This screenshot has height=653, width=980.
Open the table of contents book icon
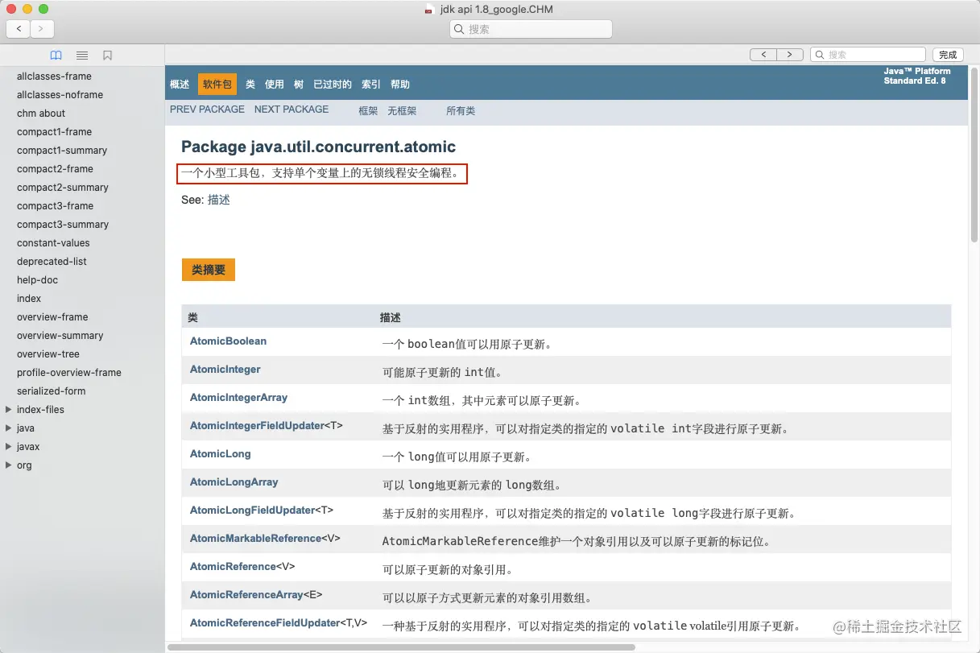tap(56, 55)
